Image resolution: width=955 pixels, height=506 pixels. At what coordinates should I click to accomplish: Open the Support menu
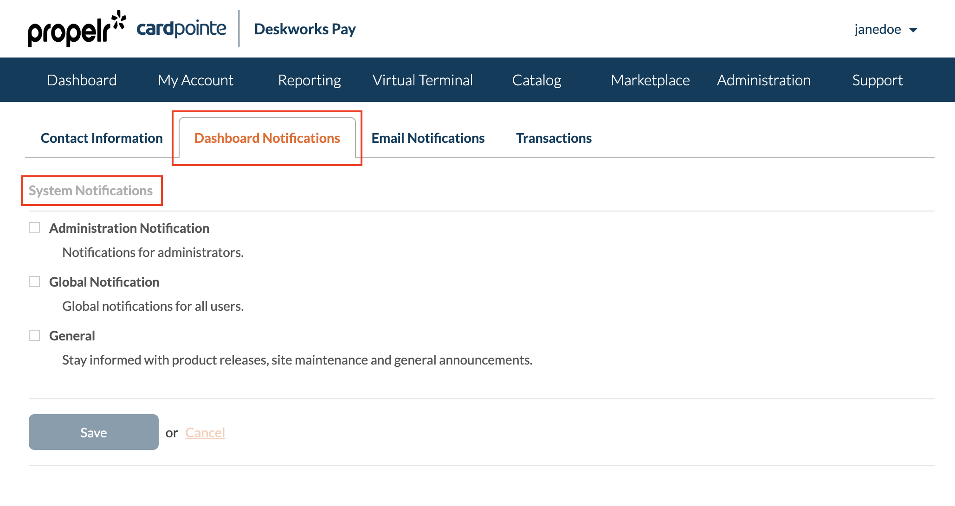[878, 80]
